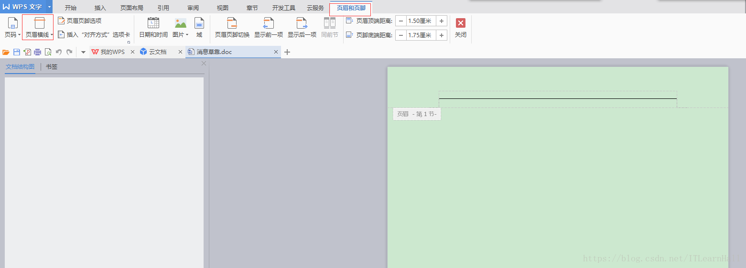Save document with floppy disk icon
746x268 pixels.
[17, 52]
